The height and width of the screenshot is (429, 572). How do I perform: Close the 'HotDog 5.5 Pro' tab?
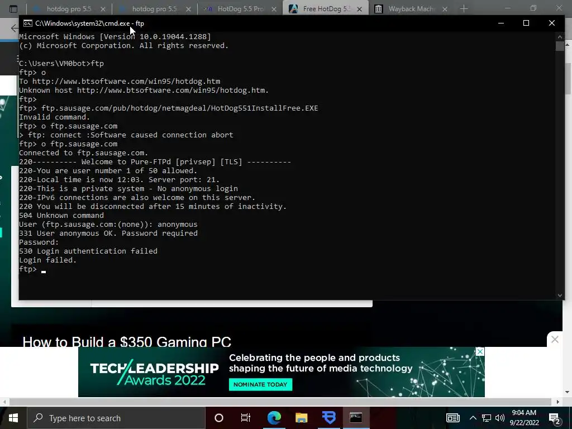pyautogui.click(x=274, y=9)
